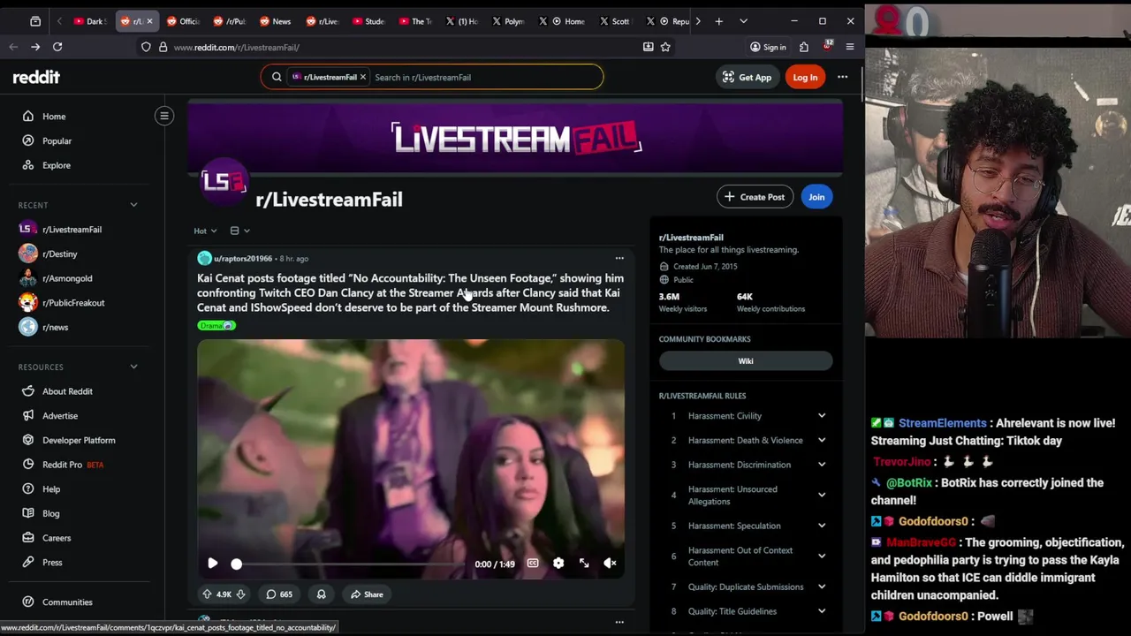Switch to the Polym browser tab
Viewport: 1131px width, 636px height.
pos(509,21)
